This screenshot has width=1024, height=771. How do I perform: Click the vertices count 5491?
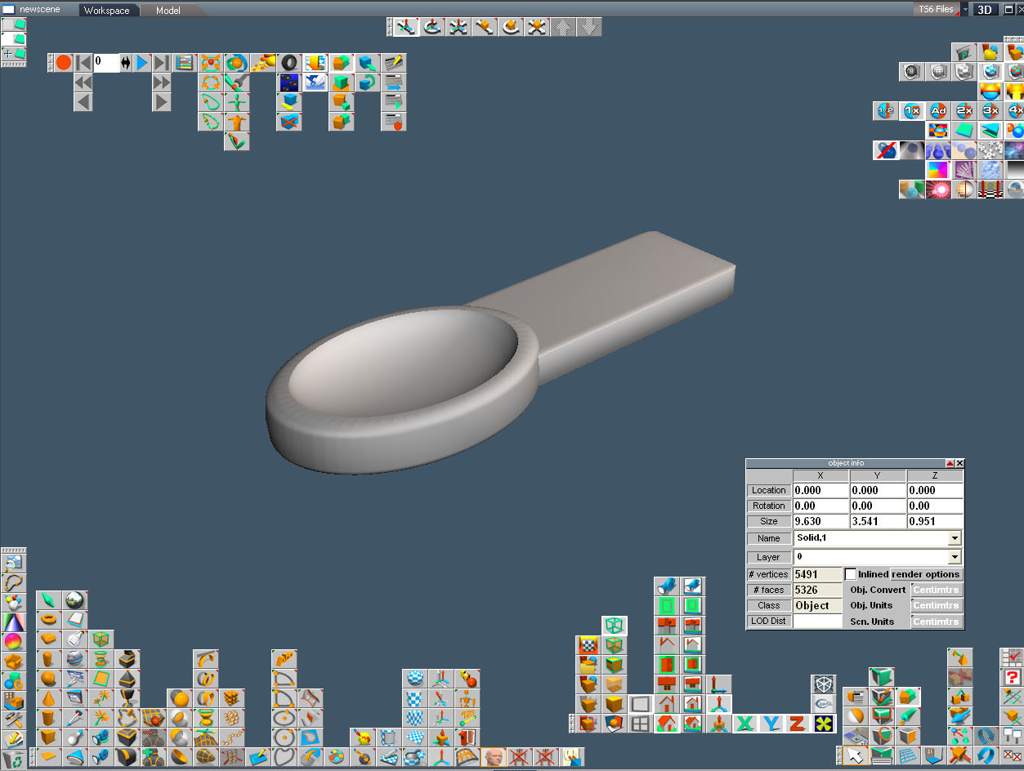pos(817,574)
